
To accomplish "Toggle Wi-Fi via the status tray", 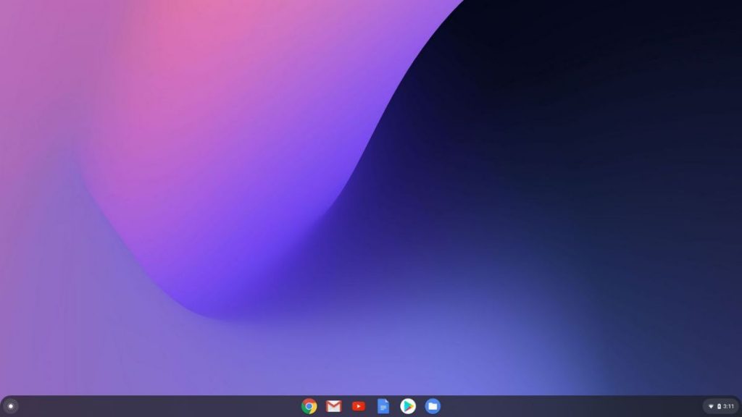I will pos(711,406).
